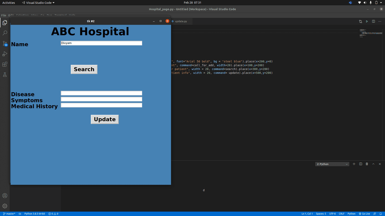Click the Search button in the tk window
Viewport: 385px width, 216px height.
[x=84, y=69]
